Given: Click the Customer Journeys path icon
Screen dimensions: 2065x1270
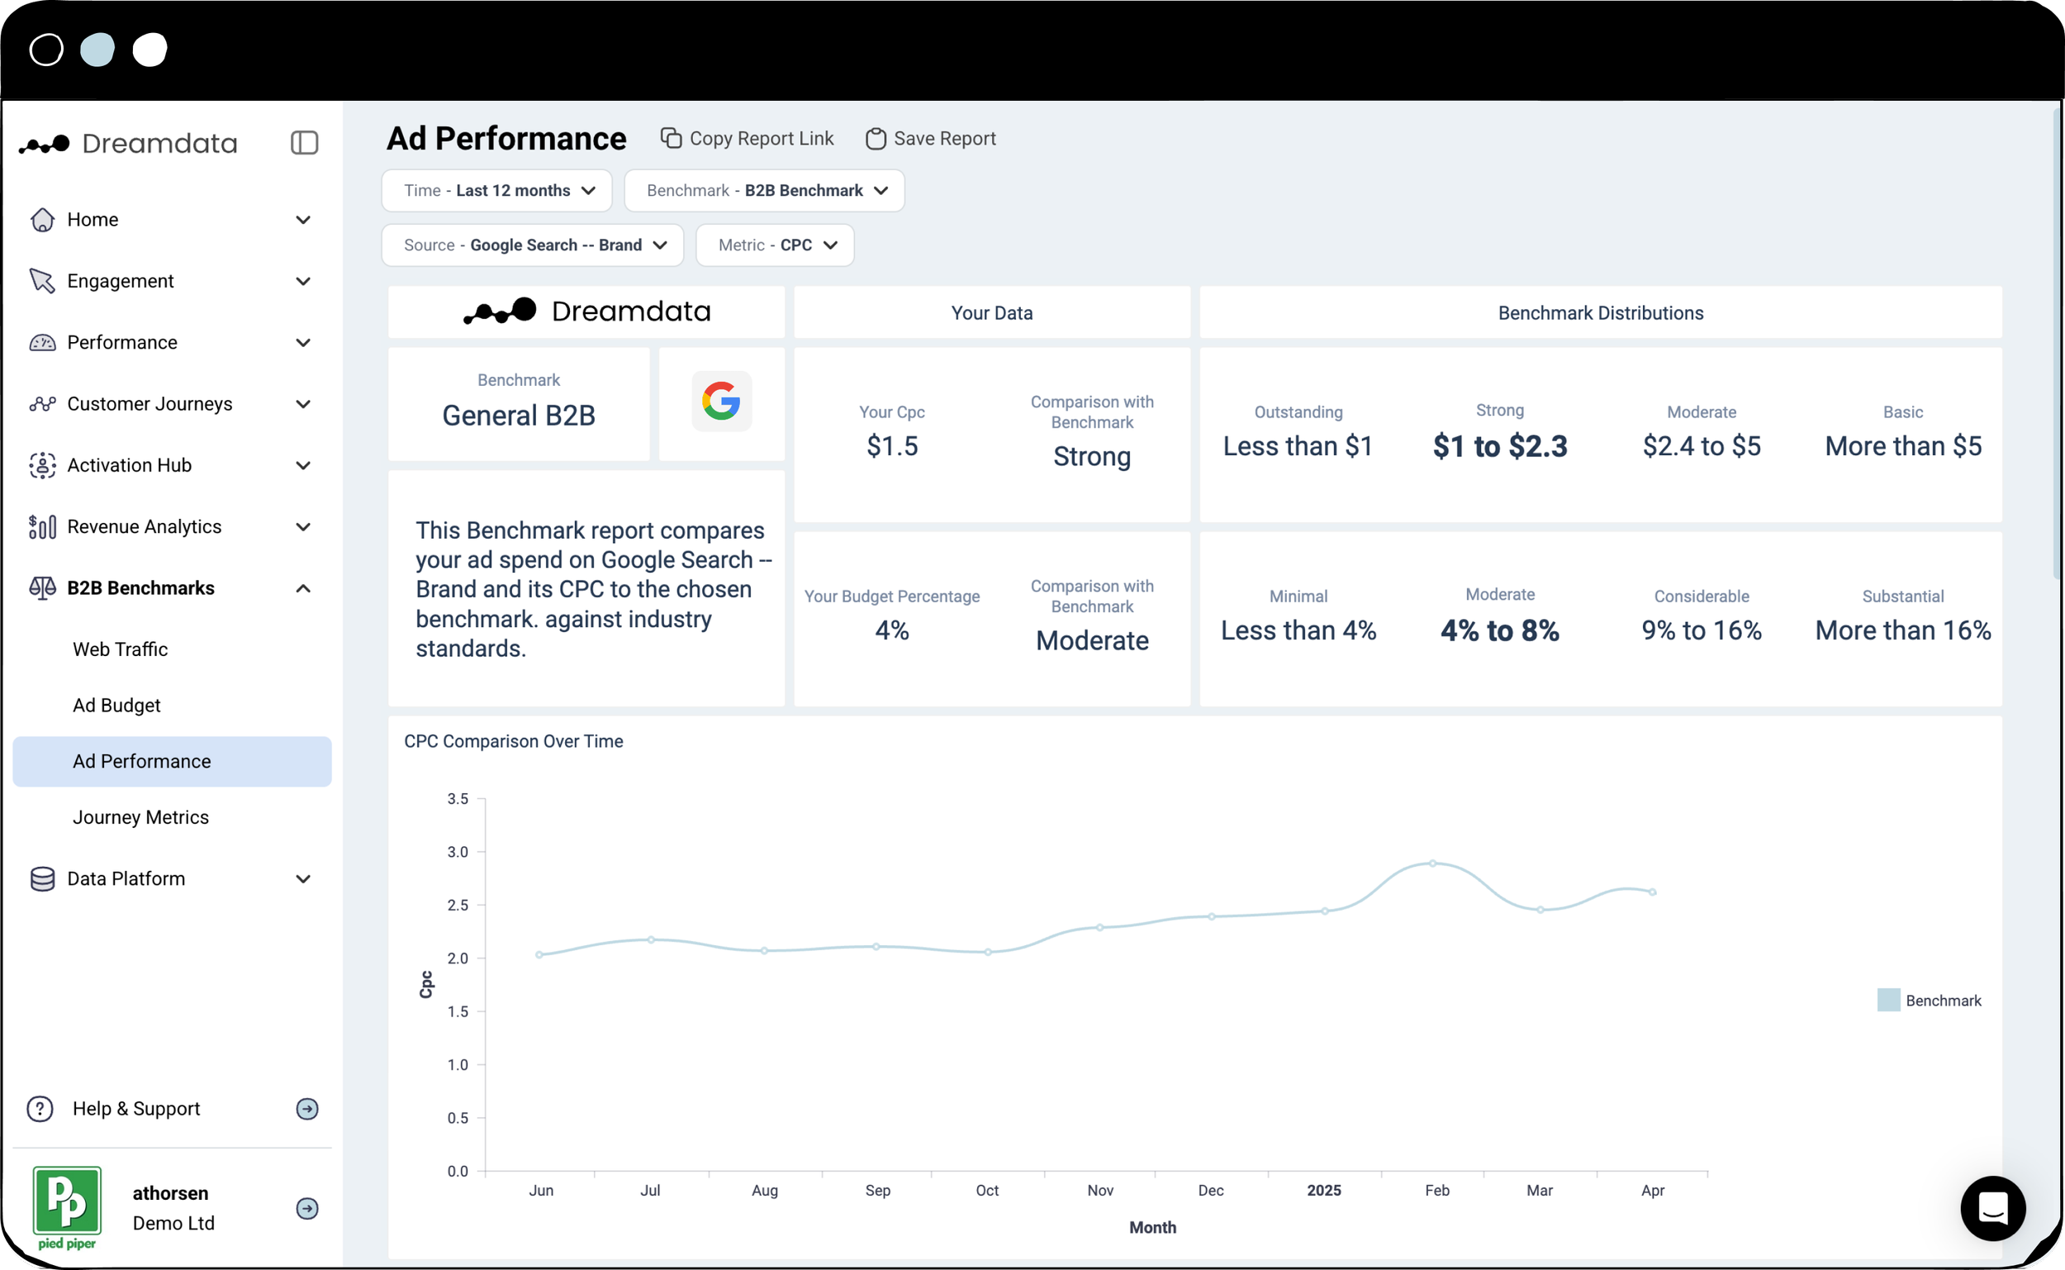Looking at the screenshot, I should (42, 404).
